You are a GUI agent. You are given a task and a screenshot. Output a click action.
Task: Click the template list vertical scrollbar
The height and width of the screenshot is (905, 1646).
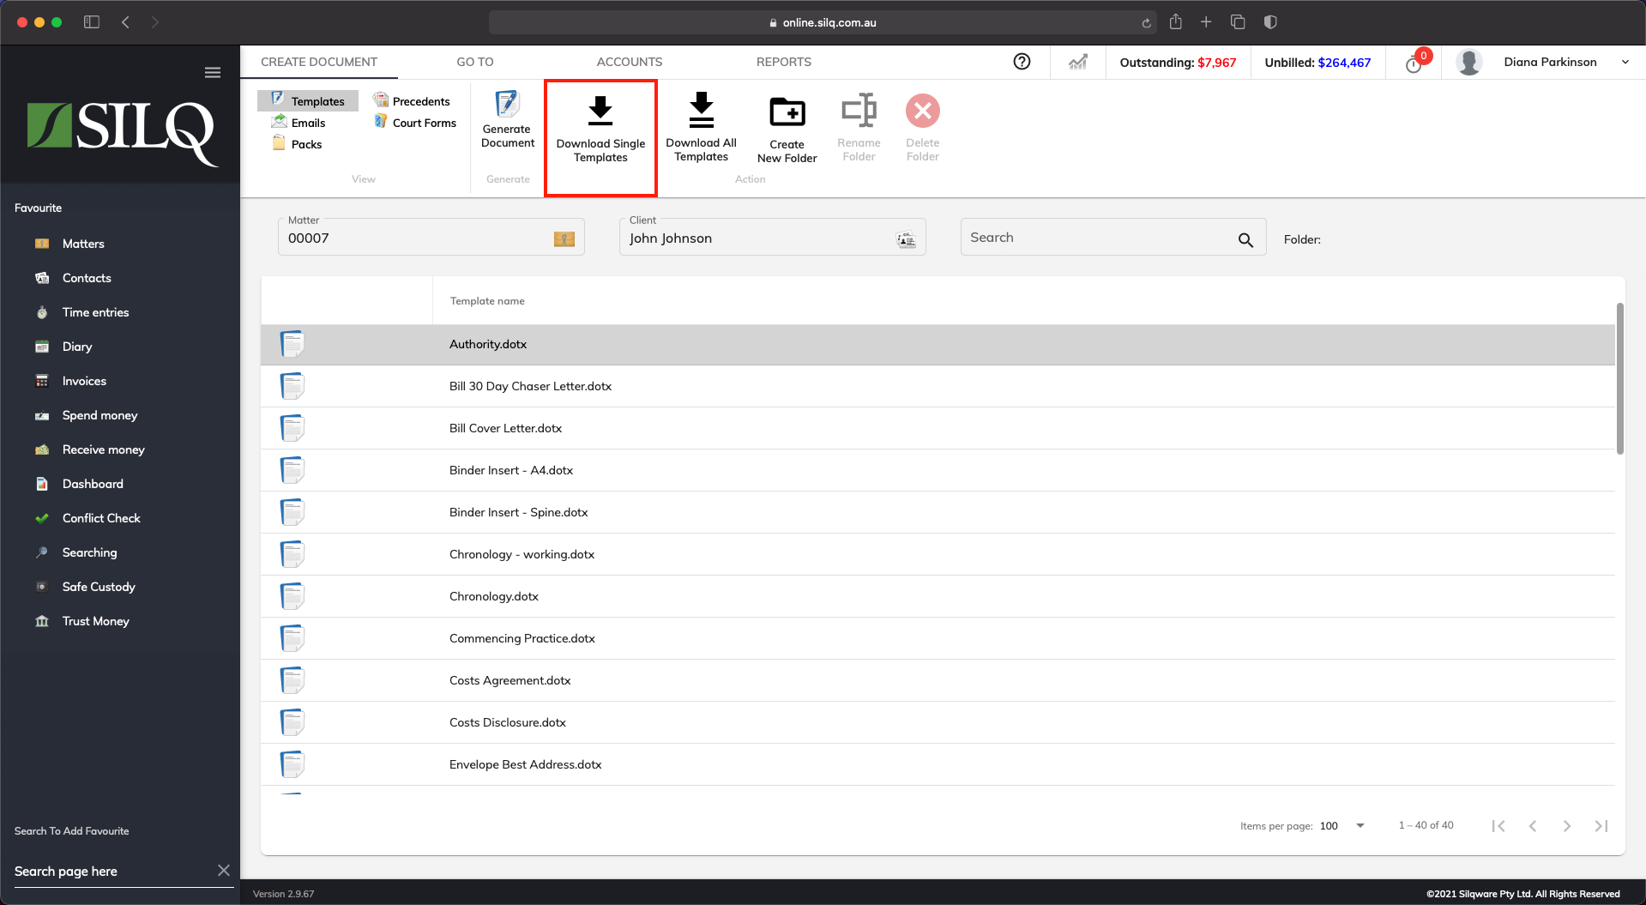[1619, 378]
